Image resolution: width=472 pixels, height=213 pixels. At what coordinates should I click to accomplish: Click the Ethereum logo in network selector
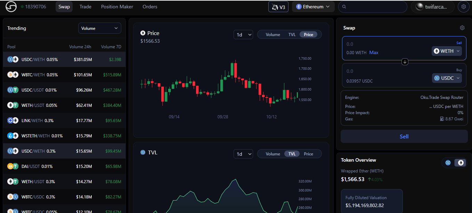point(299,7)
